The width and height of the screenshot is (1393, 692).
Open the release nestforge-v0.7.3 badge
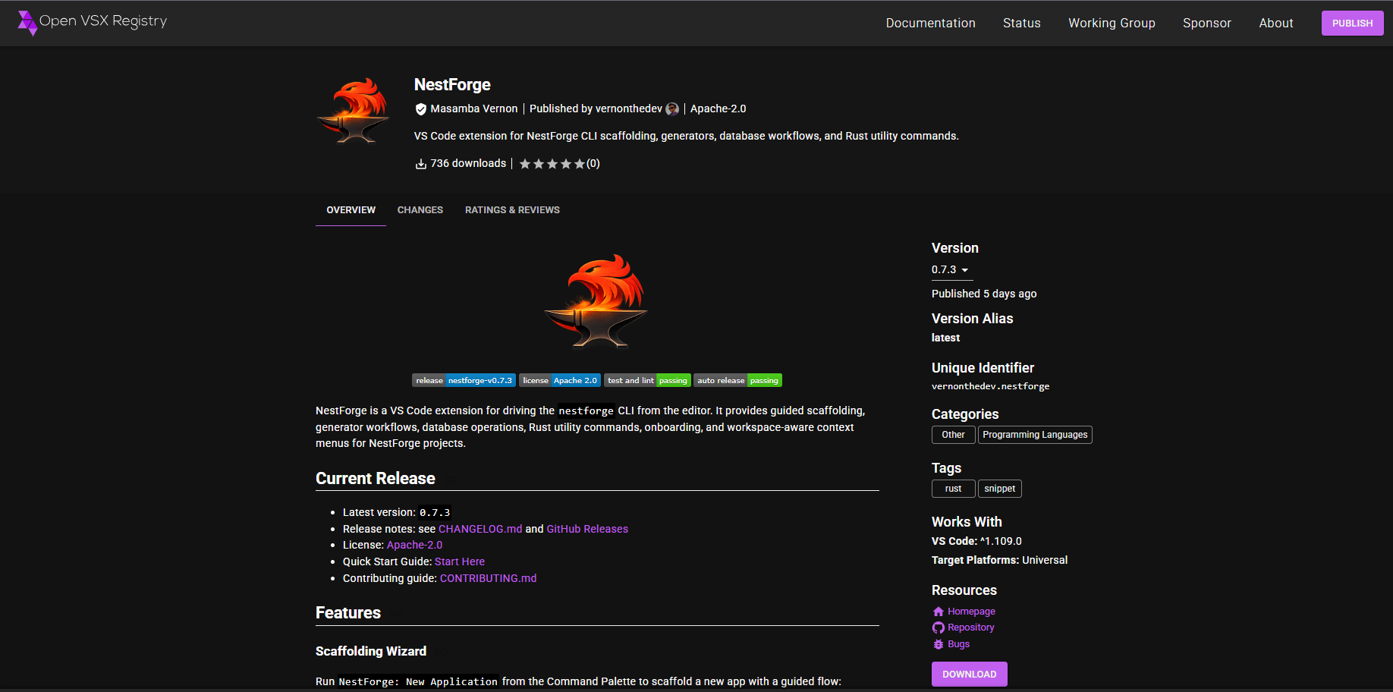[464, 380]
